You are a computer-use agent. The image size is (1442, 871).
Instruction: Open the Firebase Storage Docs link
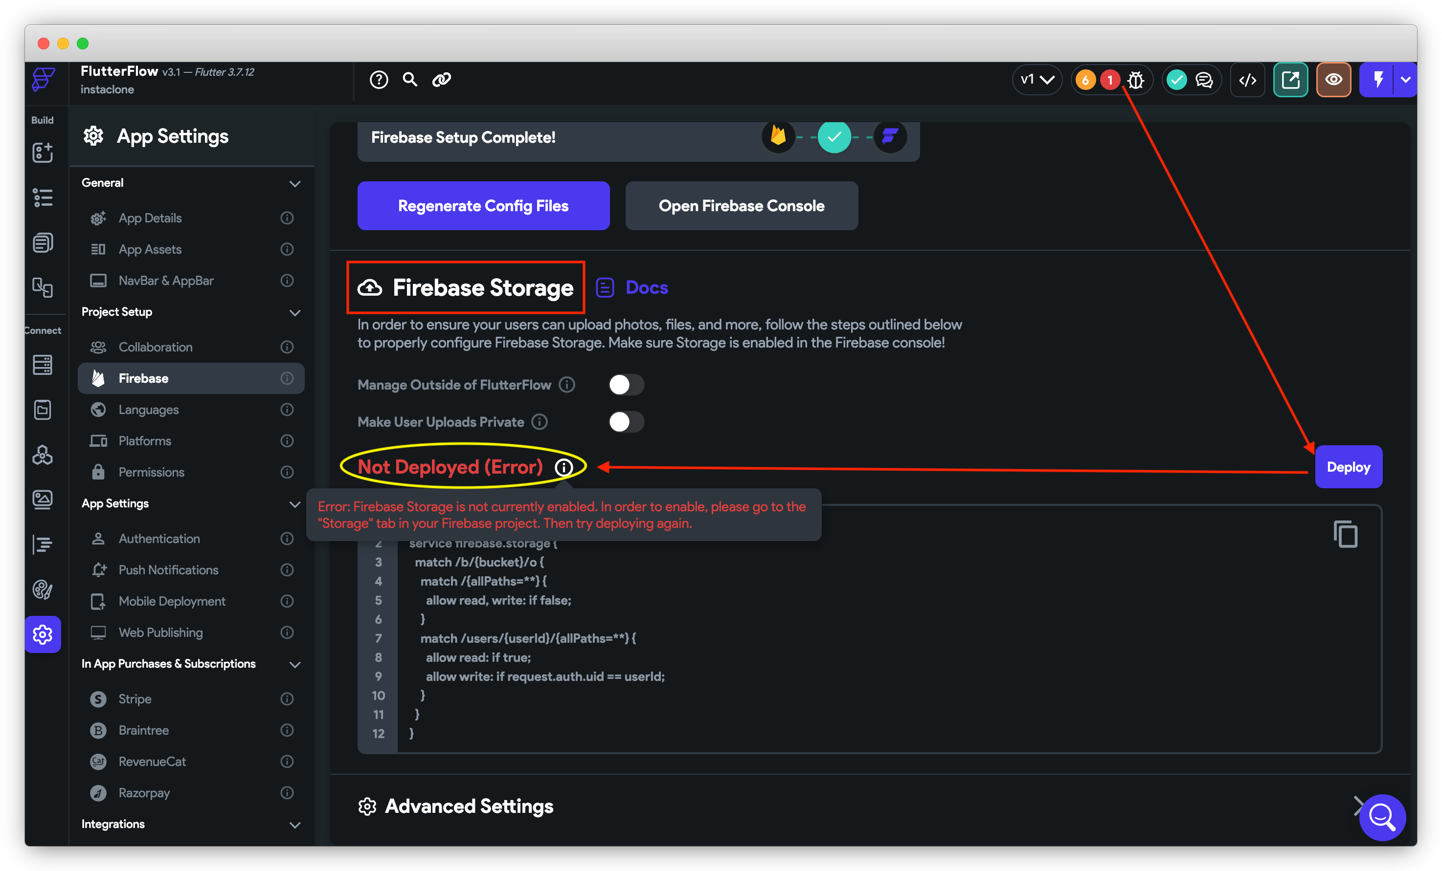(x=632, y=288)
